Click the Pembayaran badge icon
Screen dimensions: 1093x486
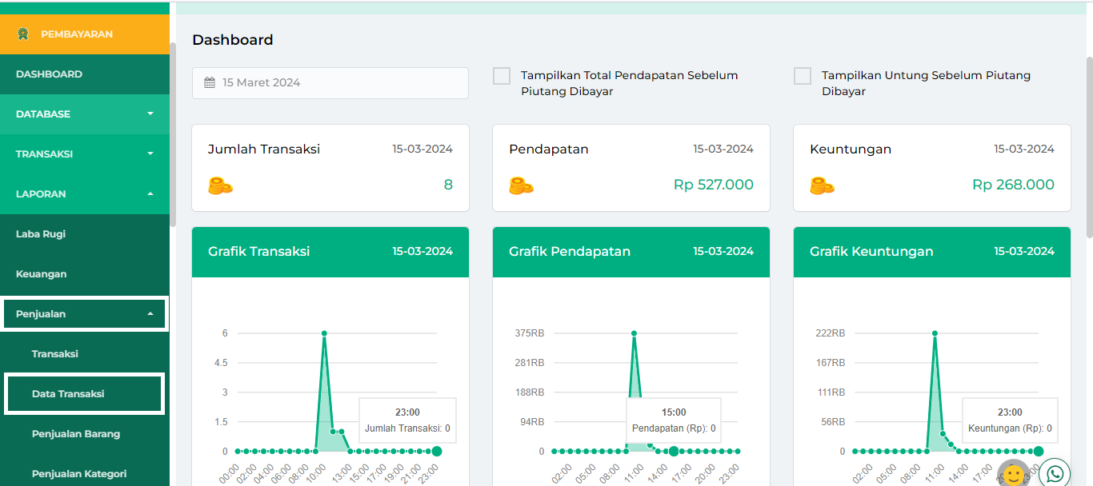23,34
